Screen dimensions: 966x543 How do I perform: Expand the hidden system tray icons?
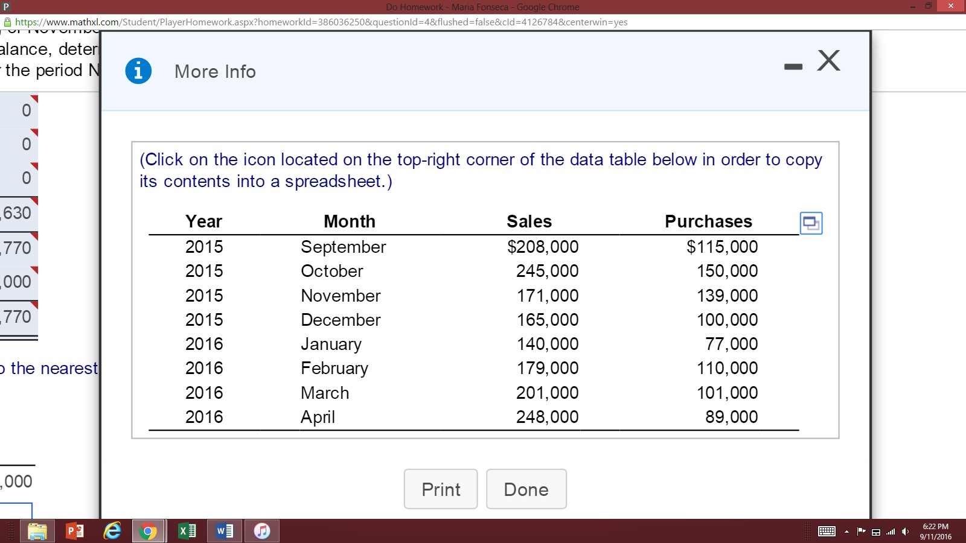(x=848, y=532)
